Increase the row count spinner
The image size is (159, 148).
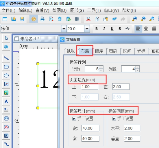pos(101,67)
